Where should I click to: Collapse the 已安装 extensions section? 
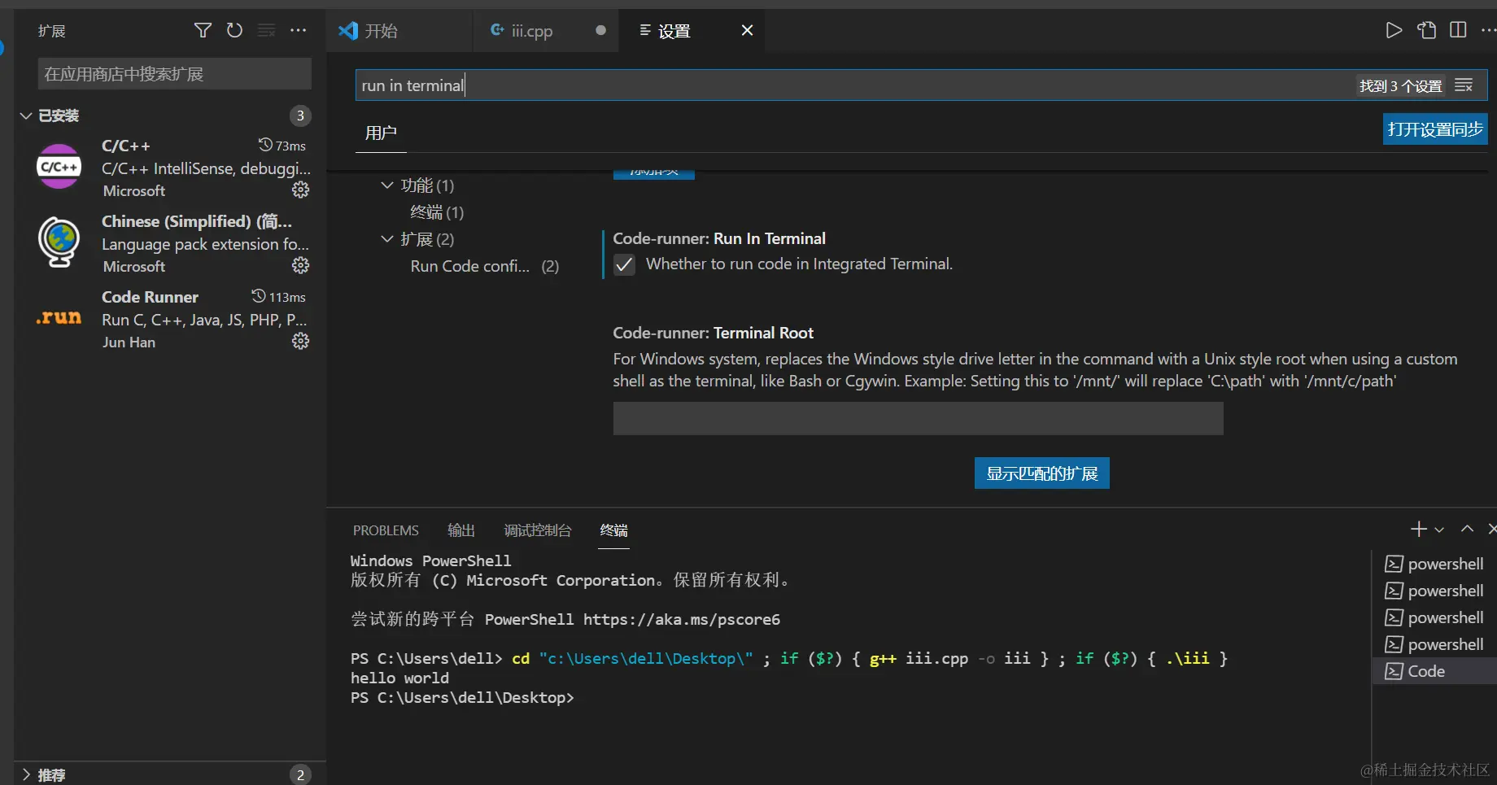[x=26, y=116]
